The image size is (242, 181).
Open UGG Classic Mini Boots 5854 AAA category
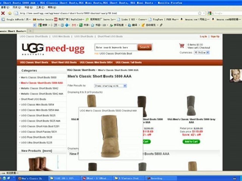pos(40,110)
